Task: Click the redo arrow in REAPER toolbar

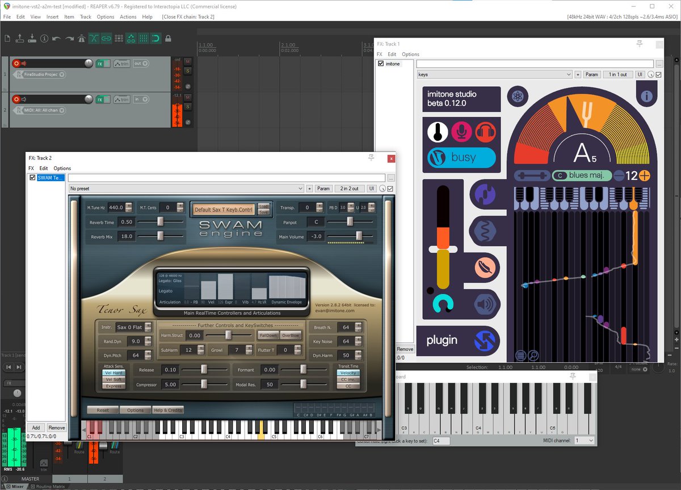Action: coord(69,39)
